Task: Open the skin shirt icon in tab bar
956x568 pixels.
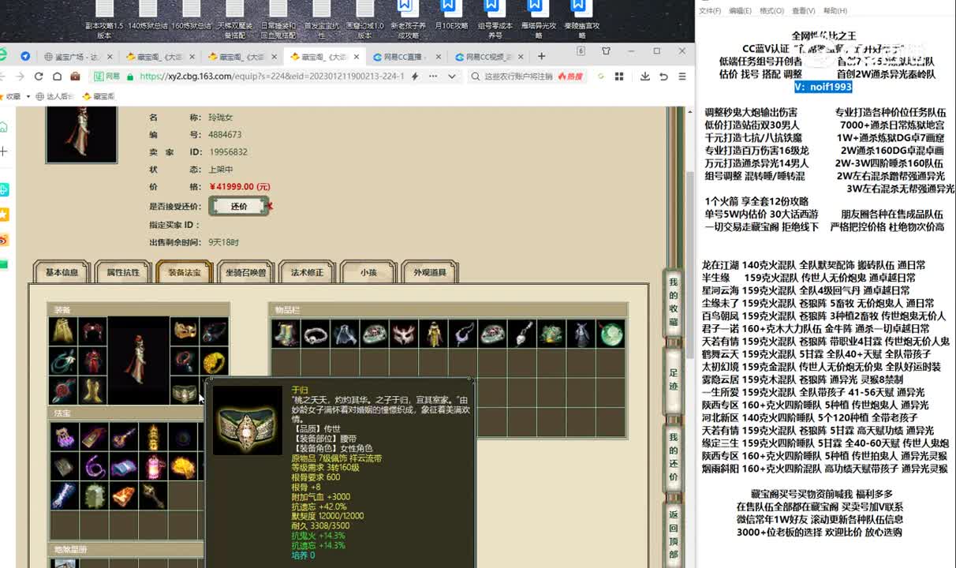Action: [x=606, y=51]
